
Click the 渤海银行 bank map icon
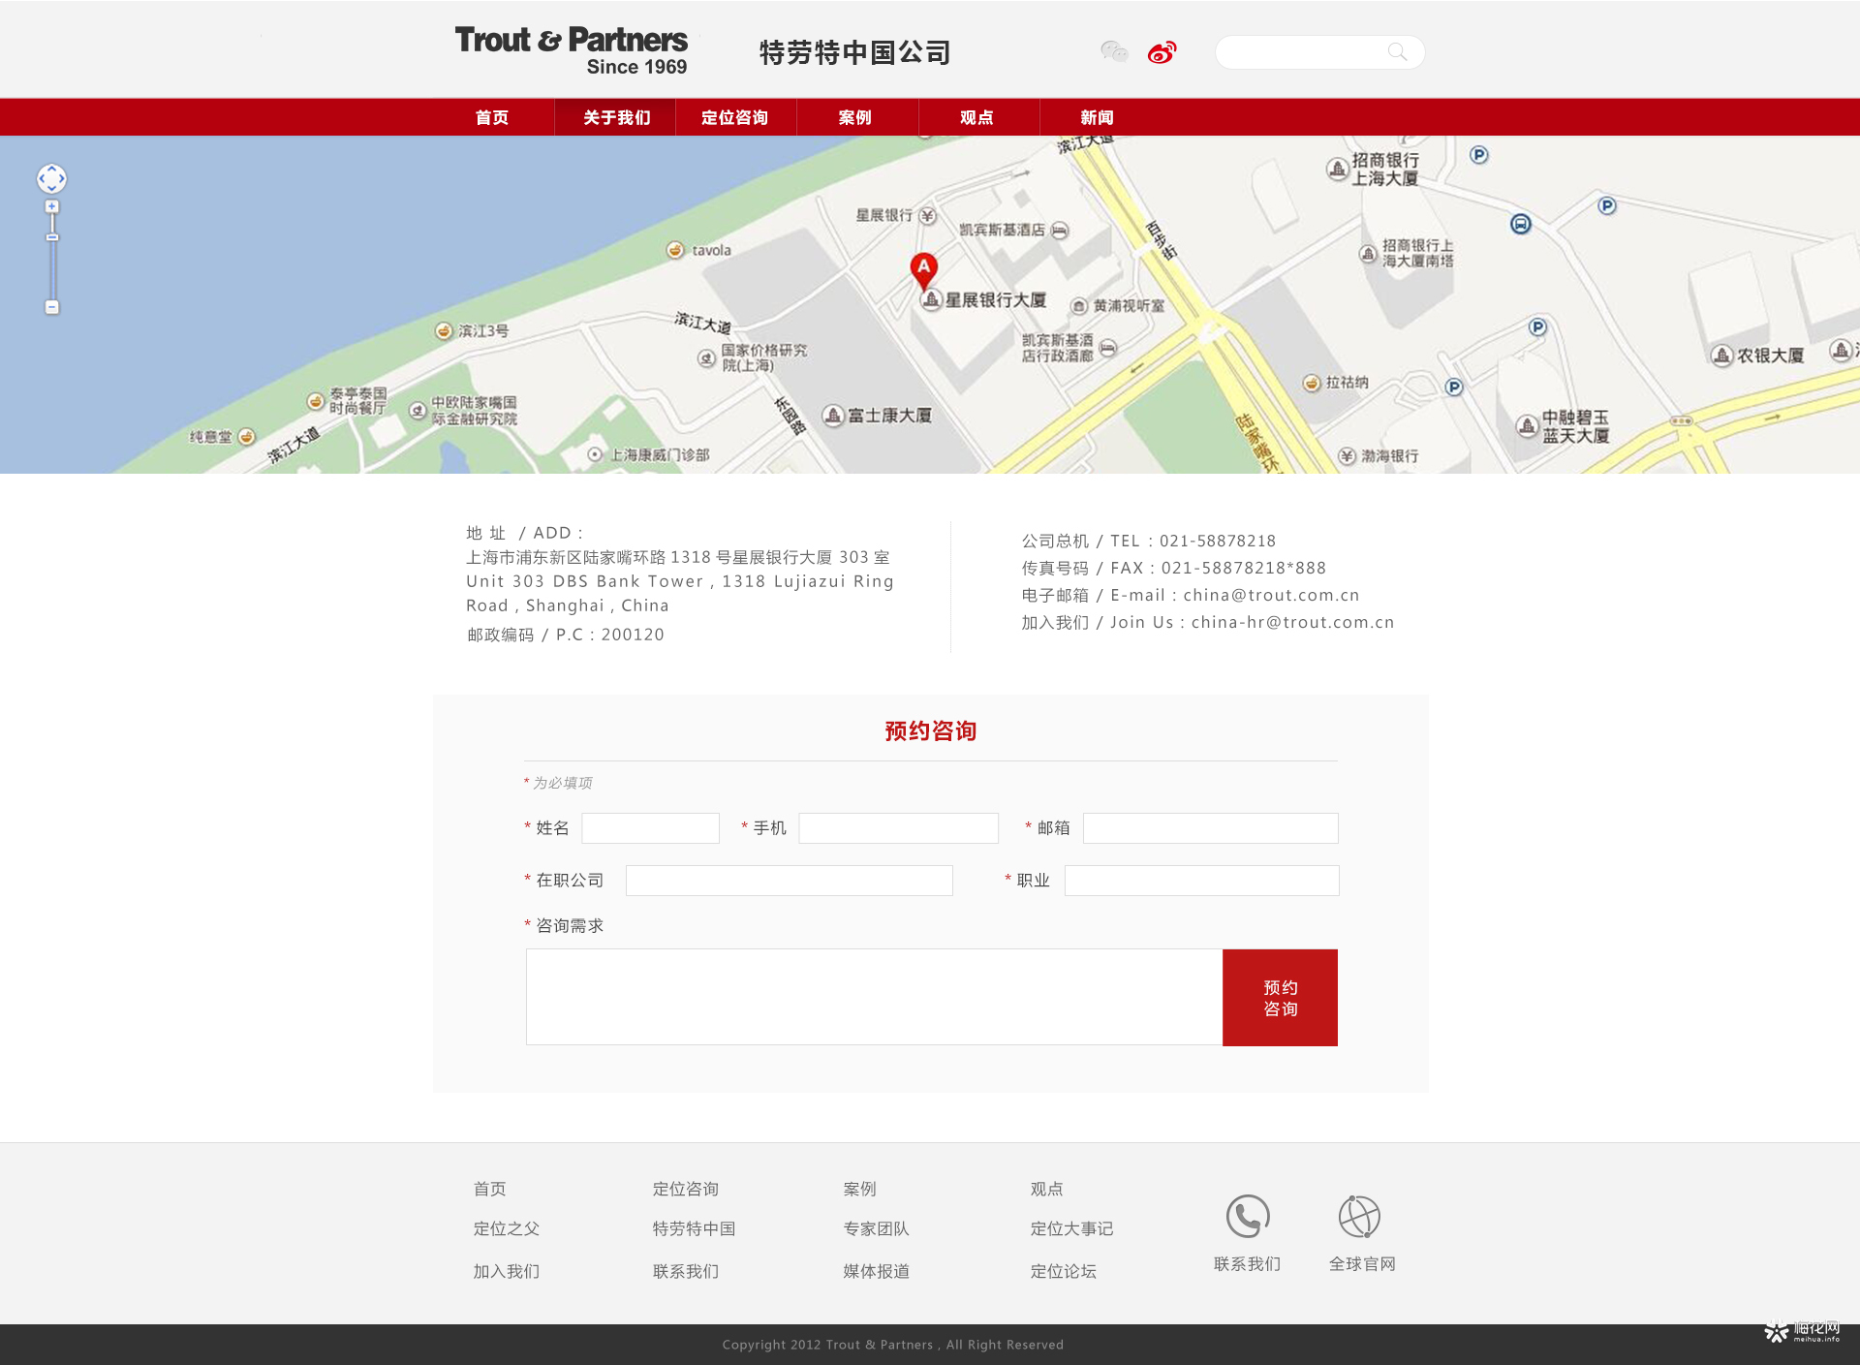1347,455
